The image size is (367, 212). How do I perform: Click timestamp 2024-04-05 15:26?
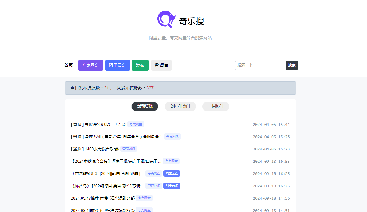271,137
